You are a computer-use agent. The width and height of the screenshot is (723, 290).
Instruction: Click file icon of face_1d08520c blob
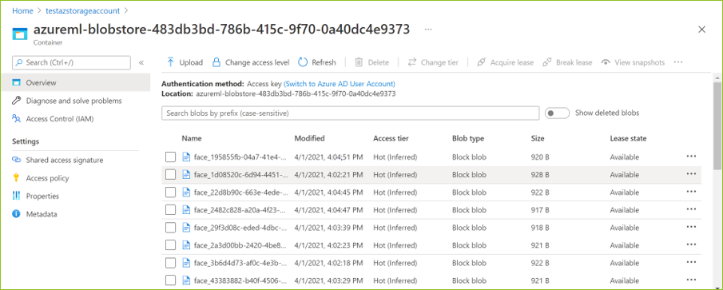click(x=186, y=175)
